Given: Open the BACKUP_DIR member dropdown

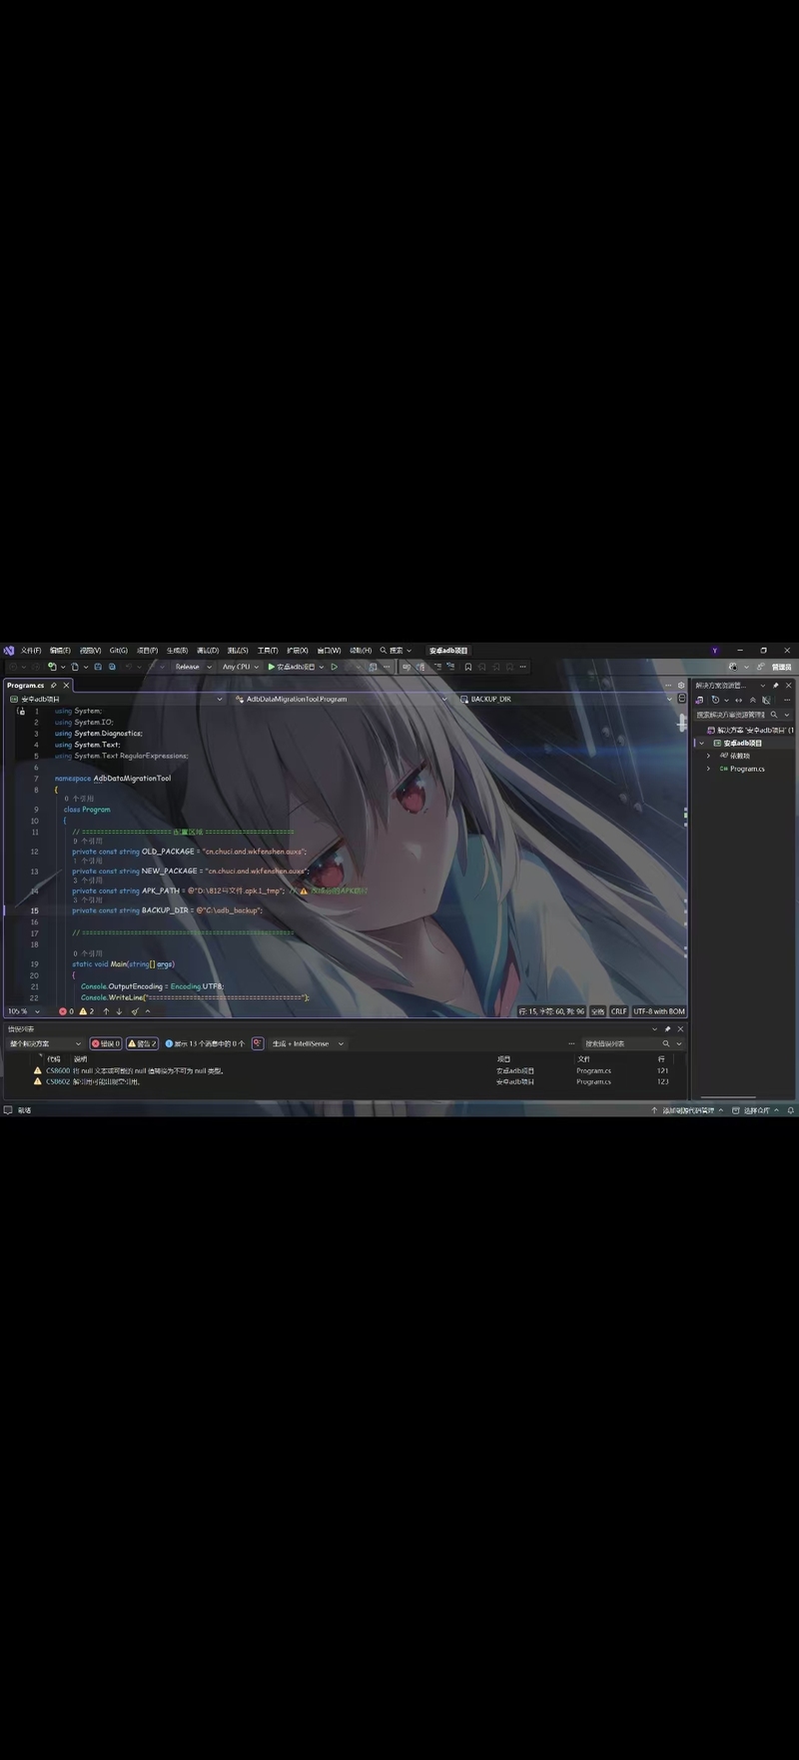Looking at the screenshot, I should click(565, 699).
